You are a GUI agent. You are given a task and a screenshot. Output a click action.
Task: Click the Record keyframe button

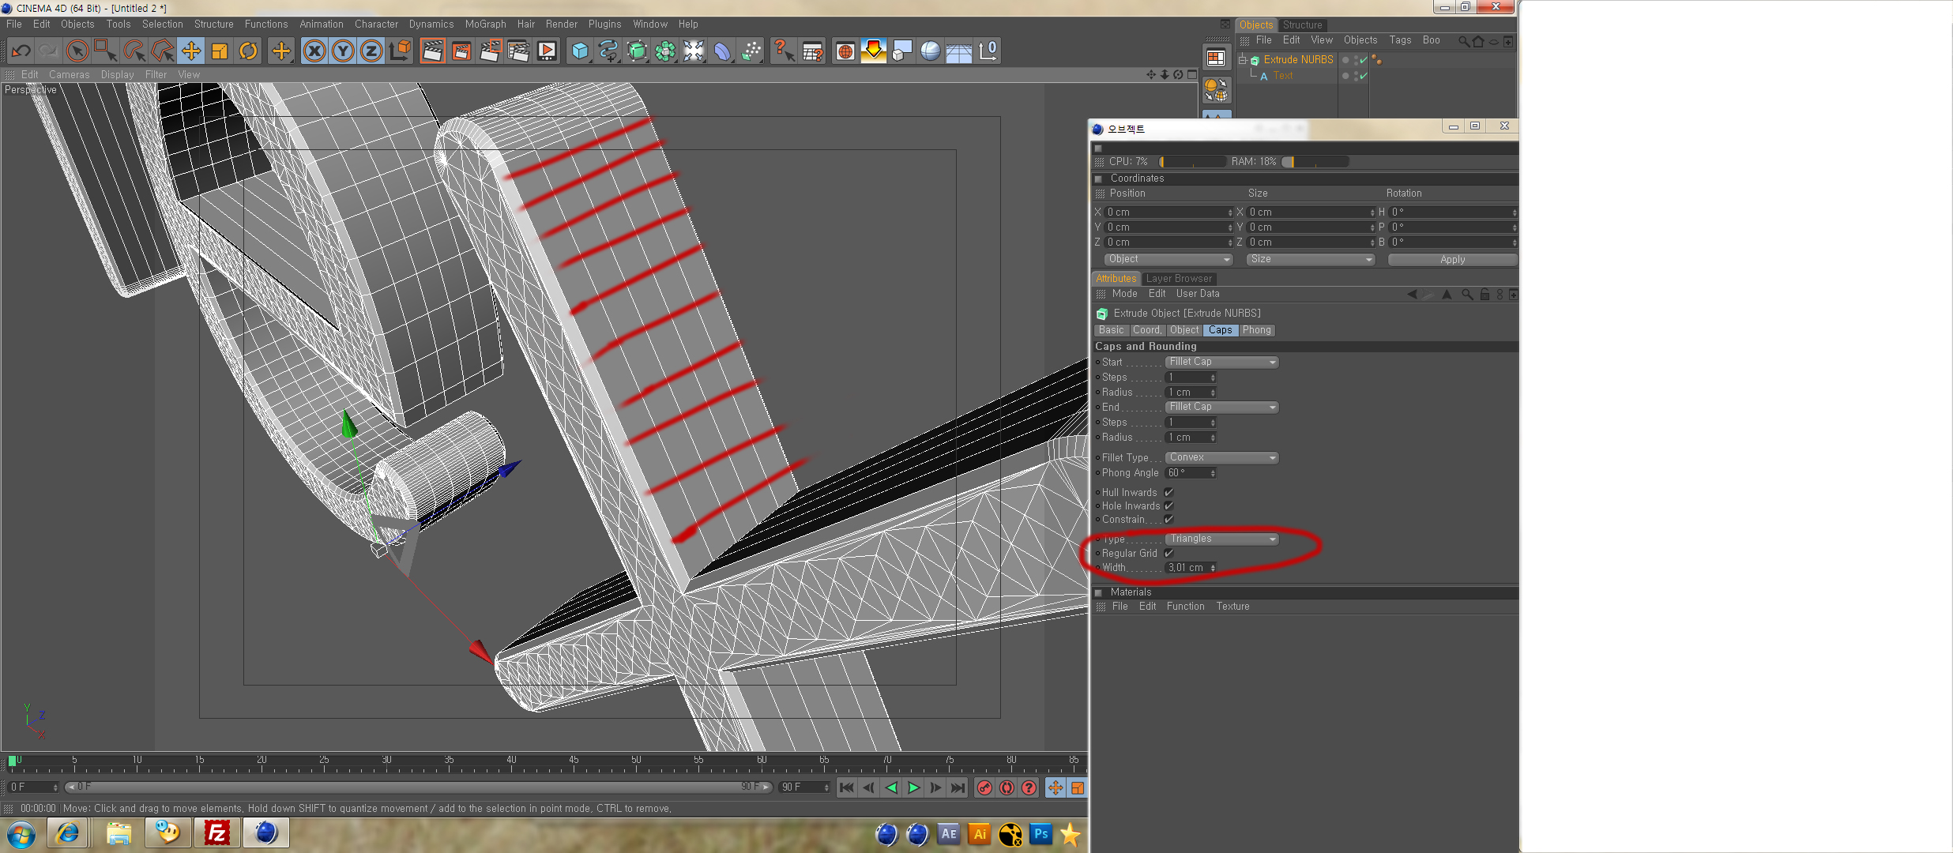pos(984,787)
